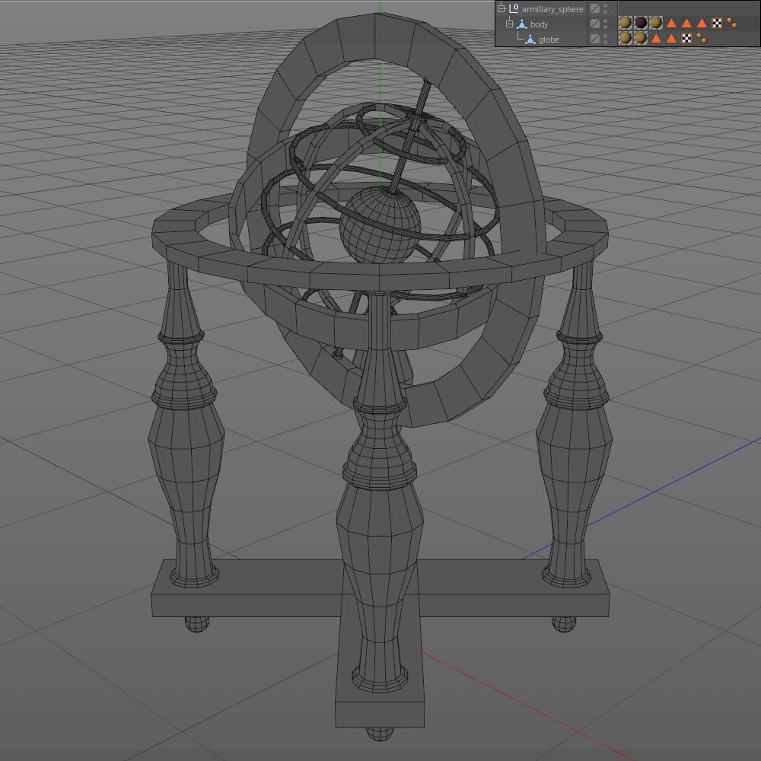Select the globe object name
The width and height of the screenshot is (761, 761).
(549, 40)
